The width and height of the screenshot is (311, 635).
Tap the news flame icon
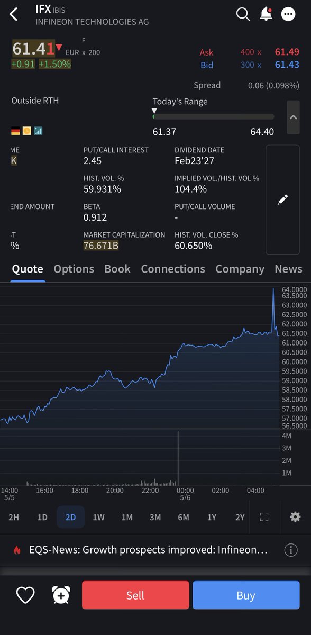[x=17, y=550]
